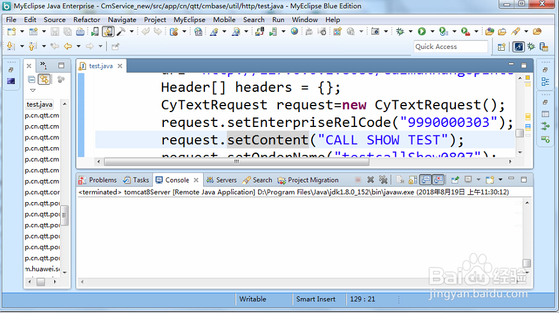Click the Open Type folder icon
This screenshot has height=313, width=559.
[489, 32]
